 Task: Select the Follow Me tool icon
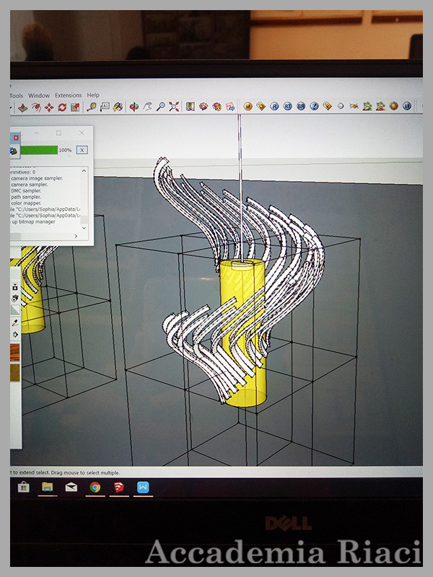35,107
